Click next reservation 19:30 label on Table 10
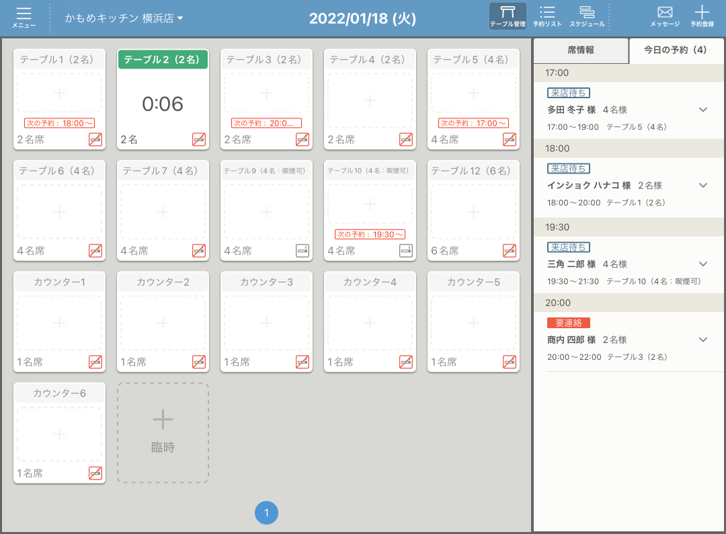Viewport: 726px width, 534px height. [x=370, y=234]
